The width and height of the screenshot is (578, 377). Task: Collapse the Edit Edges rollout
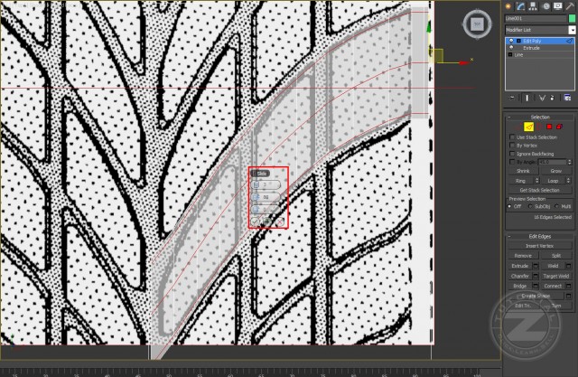(540, 236)
